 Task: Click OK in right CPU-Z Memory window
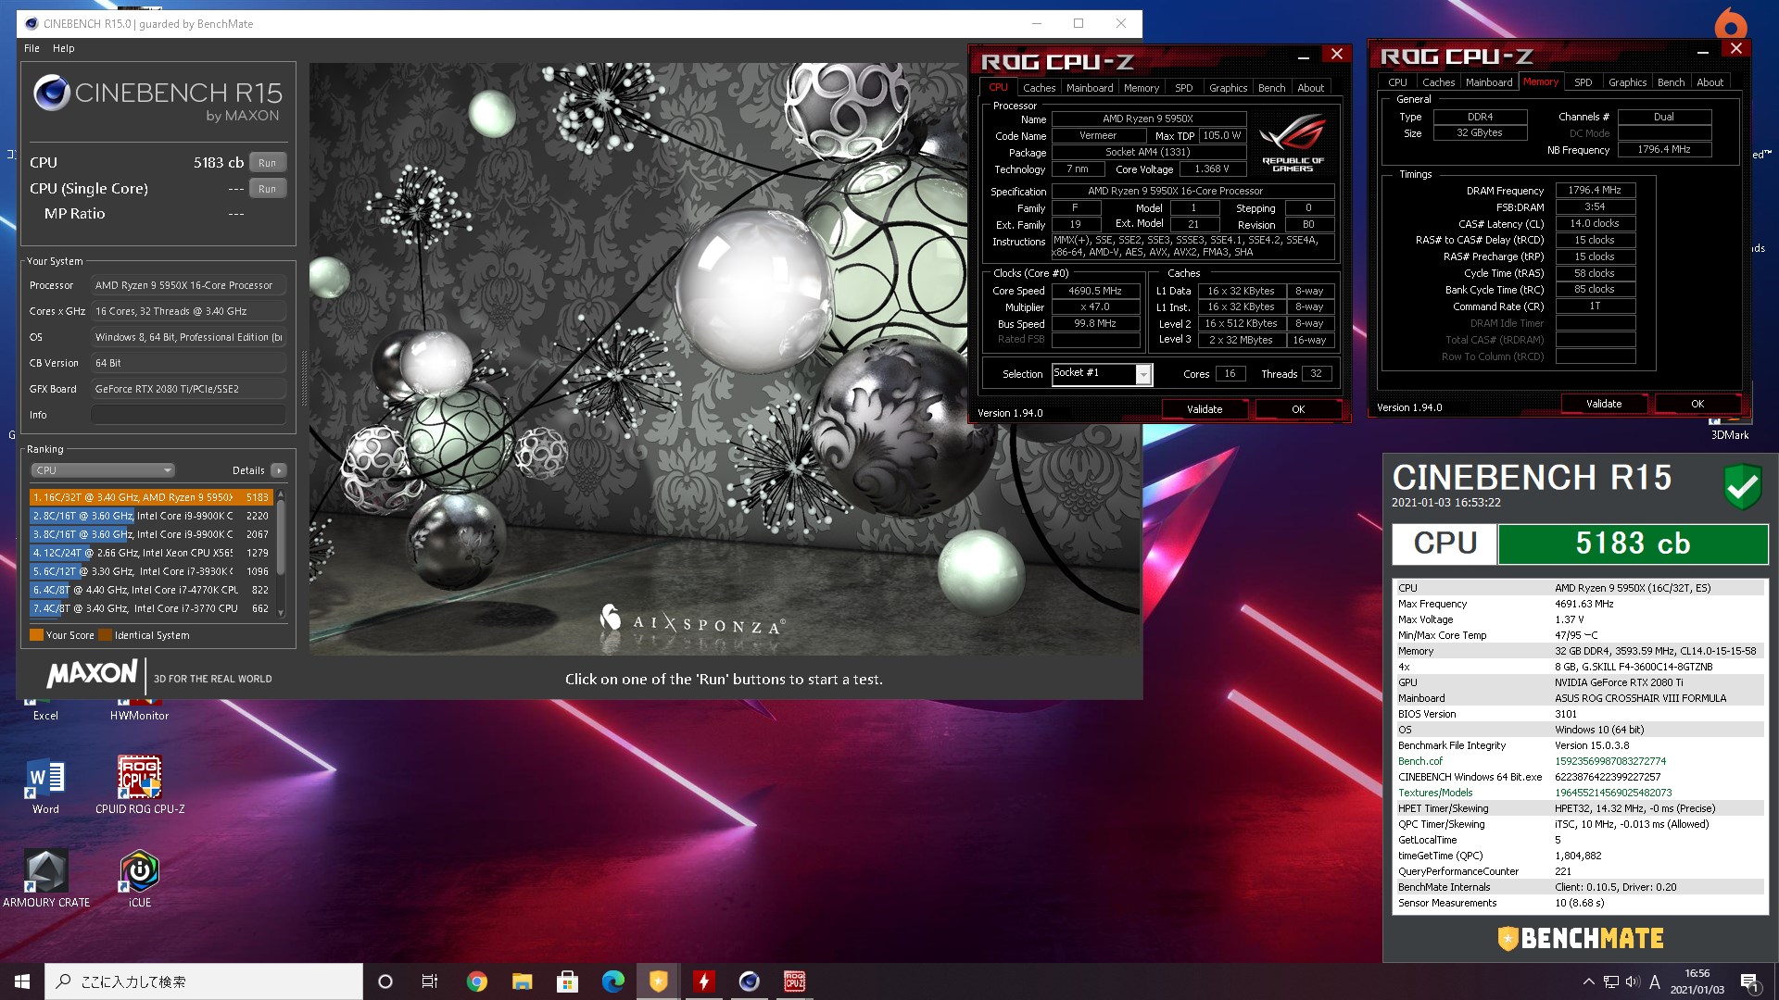click(1697, 404)
